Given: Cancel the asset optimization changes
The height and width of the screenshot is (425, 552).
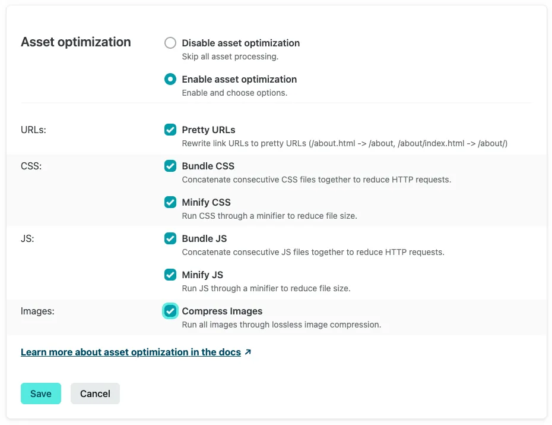Looking at the screenshot, I should (95, 393).
